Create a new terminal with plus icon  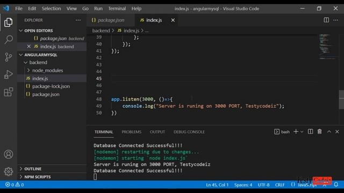[x=296, y=131]
